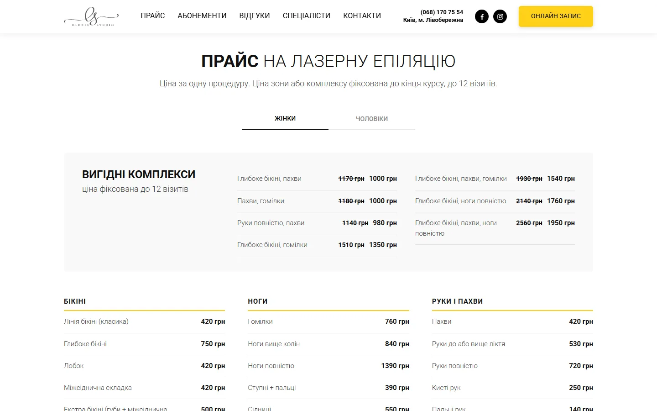Click the ОНЛАЙН ЗАПИС button
Viewport: 657px width, 411px height.
click(x=556, y=16)
